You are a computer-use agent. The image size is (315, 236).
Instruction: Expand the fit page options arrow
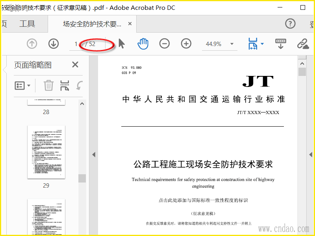(262, 44)
